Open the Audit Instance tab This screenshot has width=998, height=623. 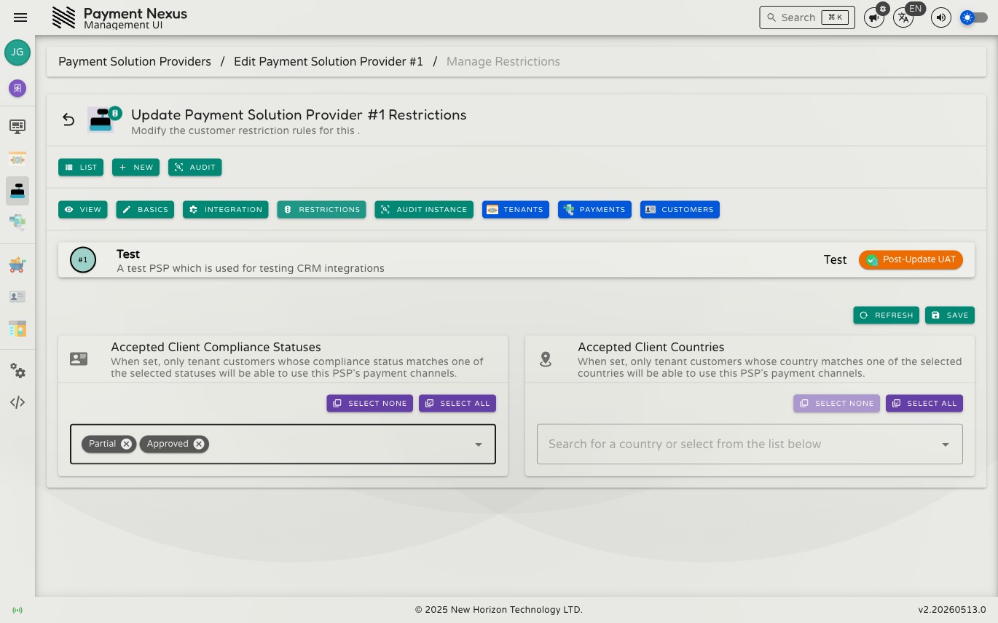424,209
